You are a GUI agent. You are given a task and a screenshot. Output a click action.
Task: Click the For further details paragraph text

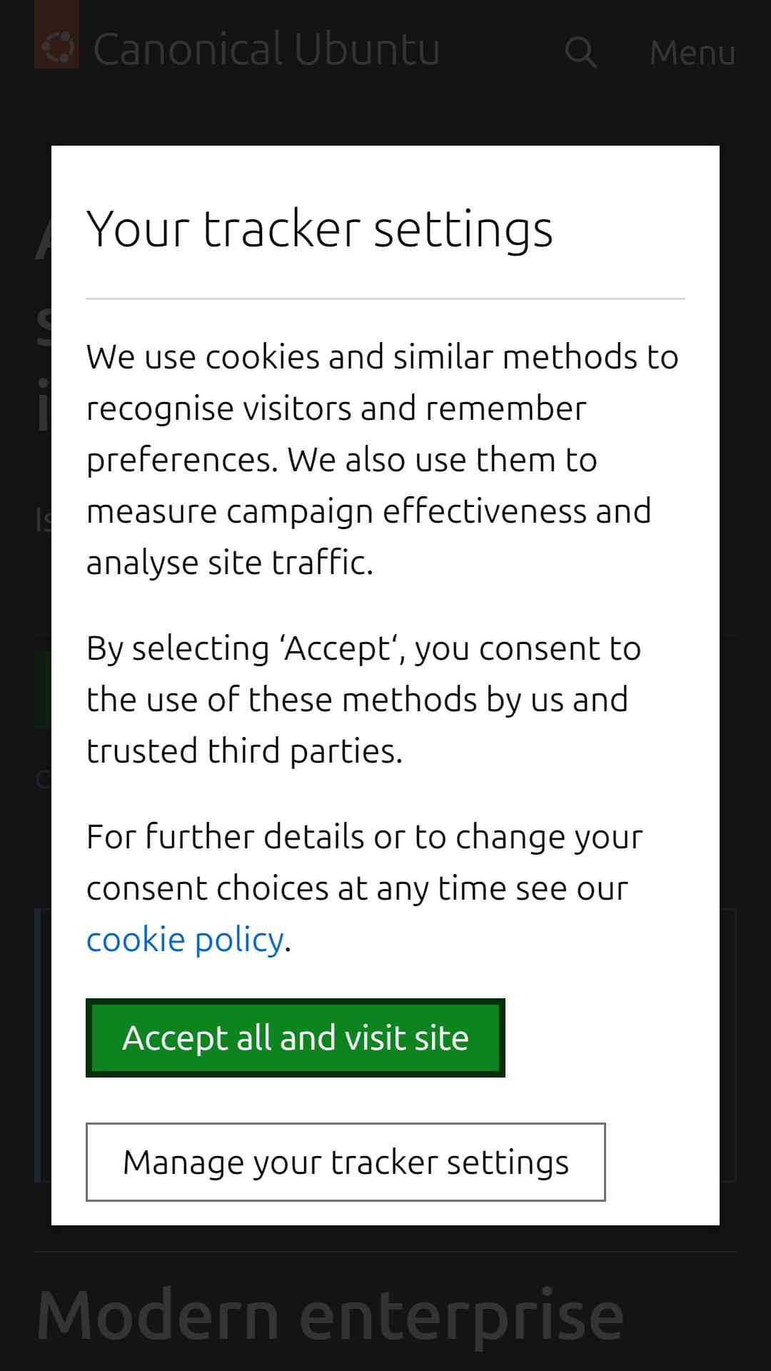[365, 888]
